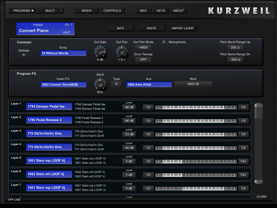Click Layer 3 text 771 Db/Vc/Va/Vn DivR
277x208 pixels.
tap(89, 136)
